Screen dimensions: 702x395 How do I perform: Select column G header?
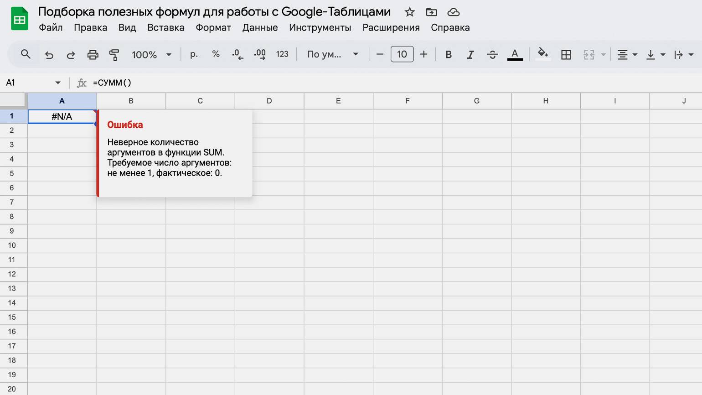tap(476, 101)
